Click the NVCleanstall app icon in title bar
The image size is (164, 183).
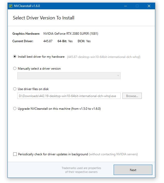tap(11, 6)
